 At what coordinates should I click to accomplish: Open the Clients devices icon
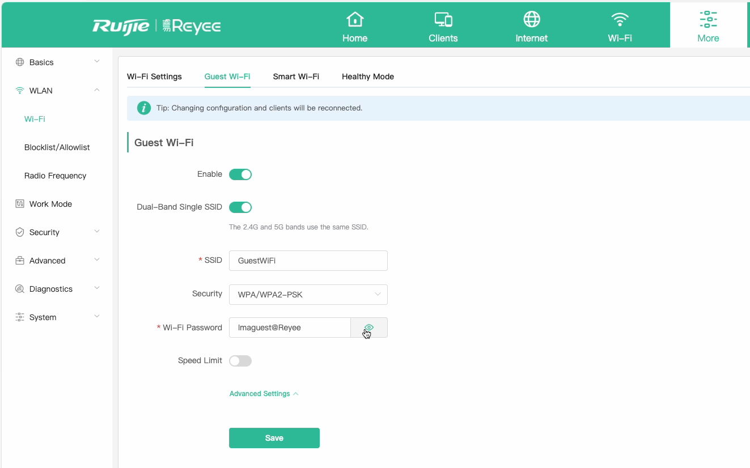[443, 19]
